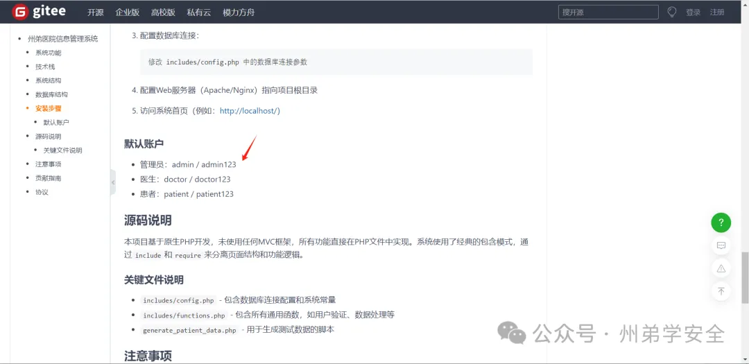Click the includes/functions.php code text
This screenshot has width=749, height=364.
click(x=184, y=315)
